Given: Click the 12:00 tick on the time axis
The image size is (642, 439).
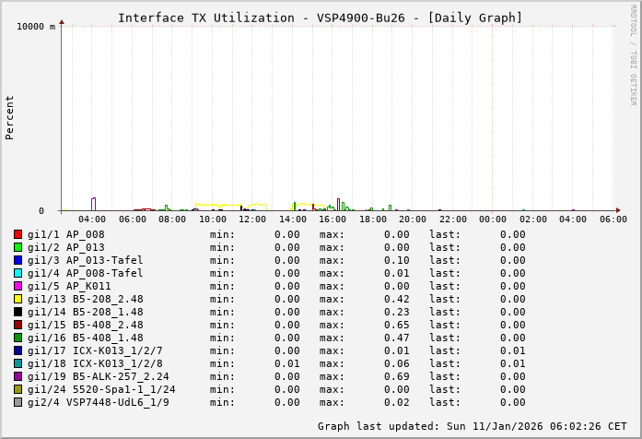Looking at the screenshot, I should point(252,219).
